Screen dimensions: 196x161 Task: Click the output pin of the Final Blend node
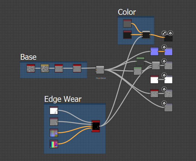[104, 70]
